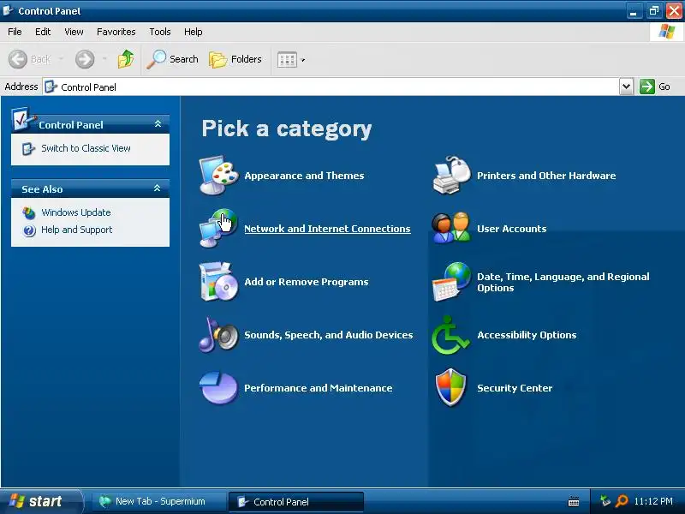Click Appearance and Themes text link
The width and height of the screenshot is (685, 514).
click(304, 176)
